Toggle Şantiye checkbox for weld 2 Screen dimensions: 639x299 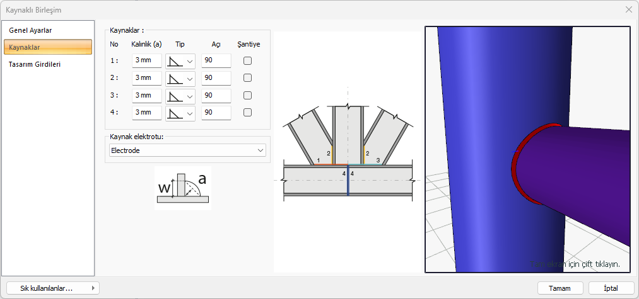248,78
